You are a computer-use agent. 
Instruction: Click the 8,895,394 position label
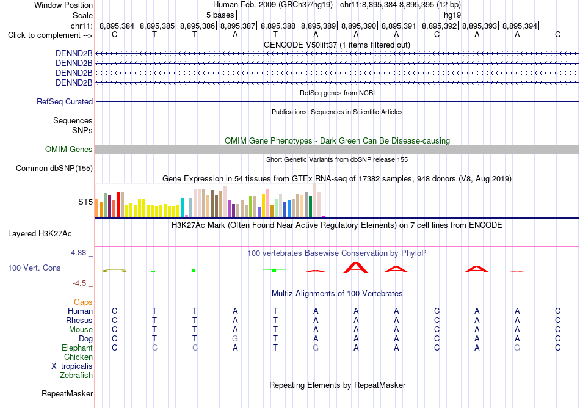tap(520, 26)
